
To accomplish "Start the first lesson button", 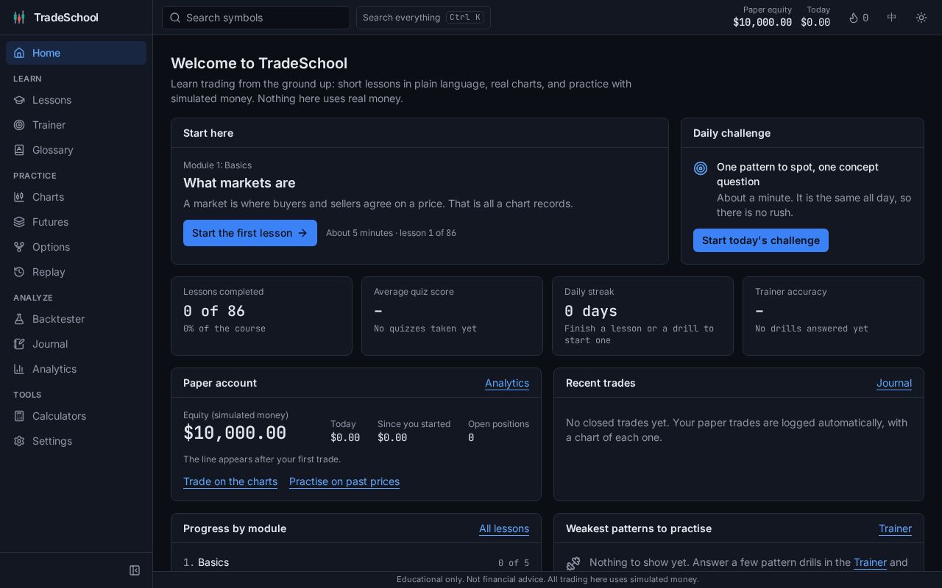I will tap(250, 233).
